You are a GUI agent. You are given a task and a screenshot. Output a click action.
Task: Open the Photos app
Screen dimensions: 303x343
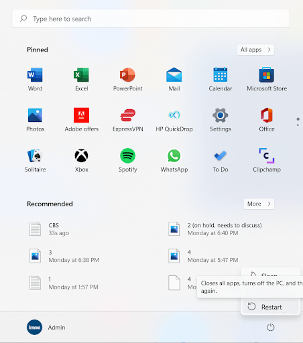[x=35, y=120]
